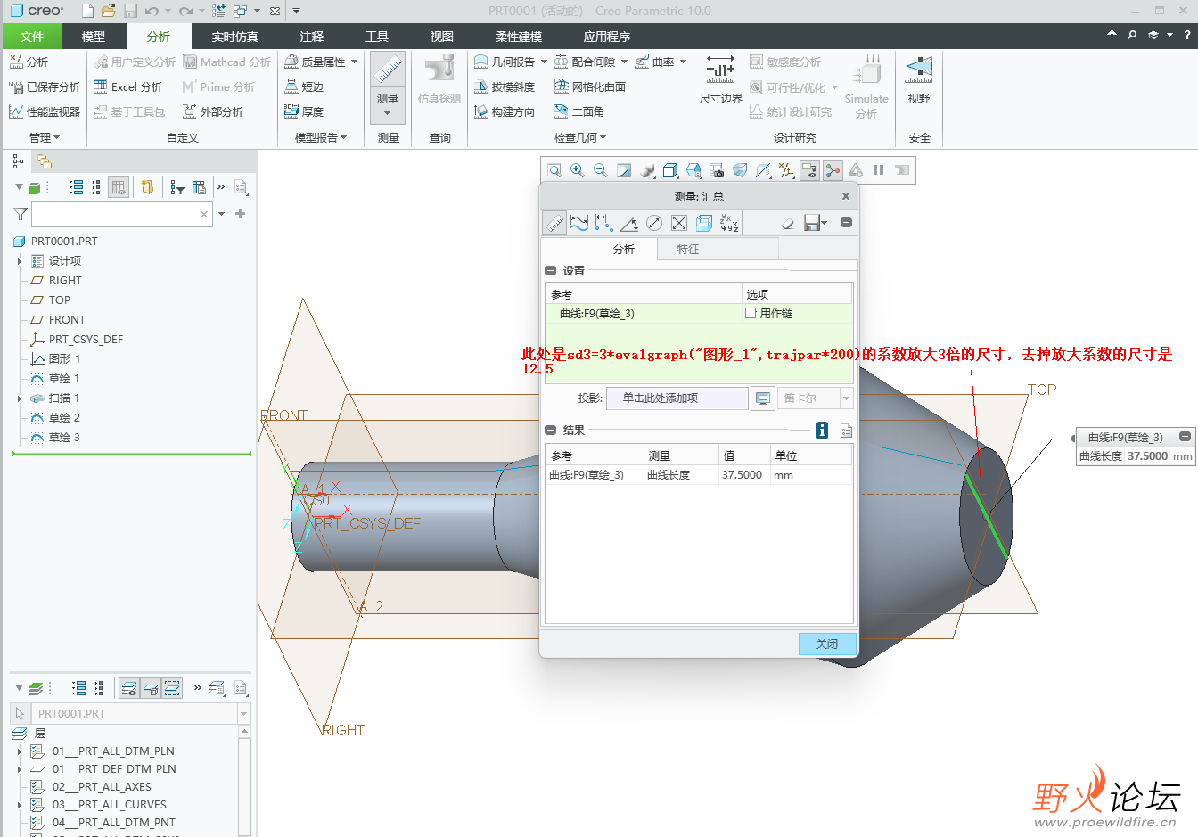
Task: Toggle tree columns display icon
Action: point(119,187)
